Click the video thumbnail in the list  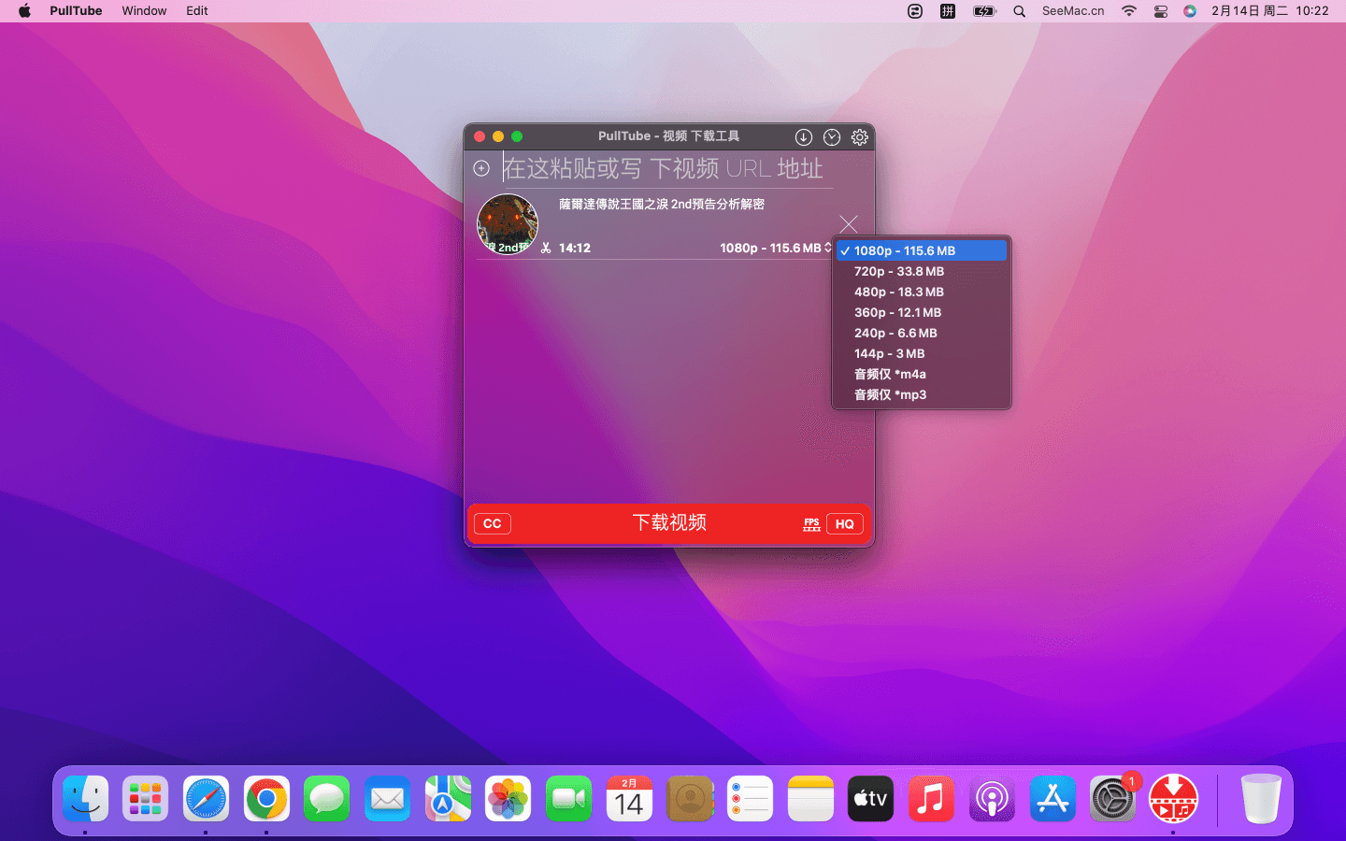(508, 224)
